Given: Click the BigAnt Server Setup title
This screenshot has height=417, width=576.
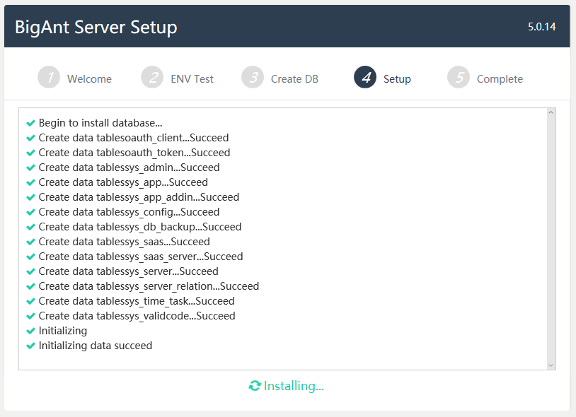Looking at the screenshot, I should click(x=96, y=28).
